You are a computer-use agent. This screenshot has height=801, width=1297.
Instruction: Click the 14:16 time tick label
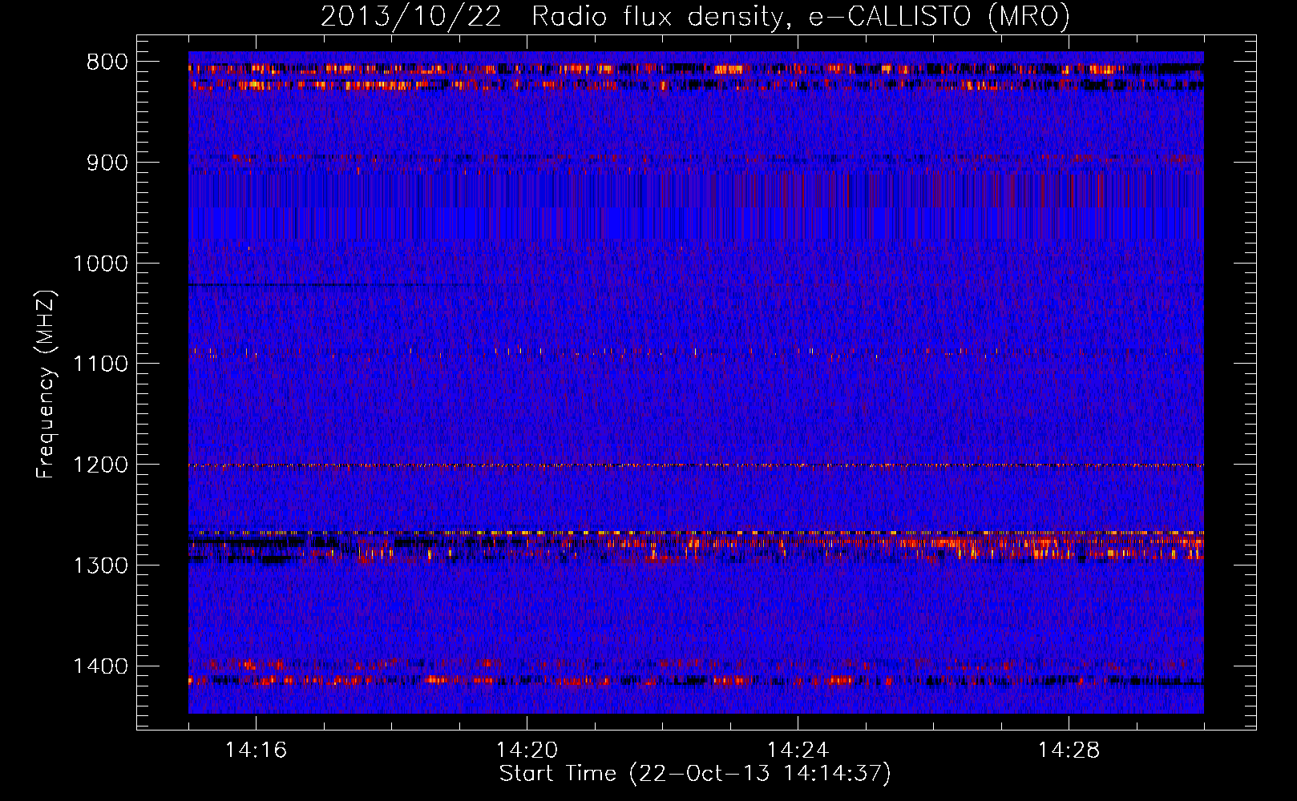pos(256,751)
